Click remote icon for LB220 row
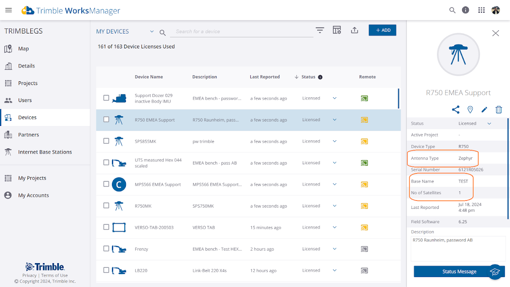 [364, 270]
